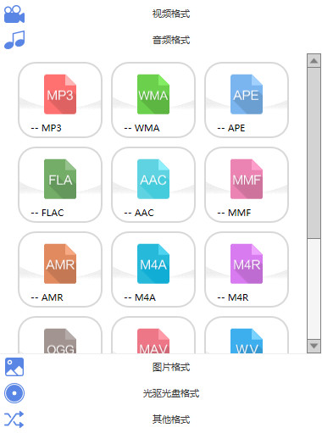Viewport: 322px width, 433px height.
Task: Click the "-- APE" label
Action: [231, 128]
